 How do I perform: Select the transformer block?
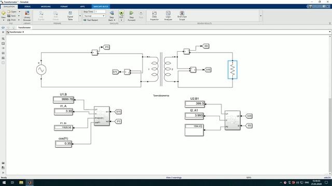click(x=161, y=69)
